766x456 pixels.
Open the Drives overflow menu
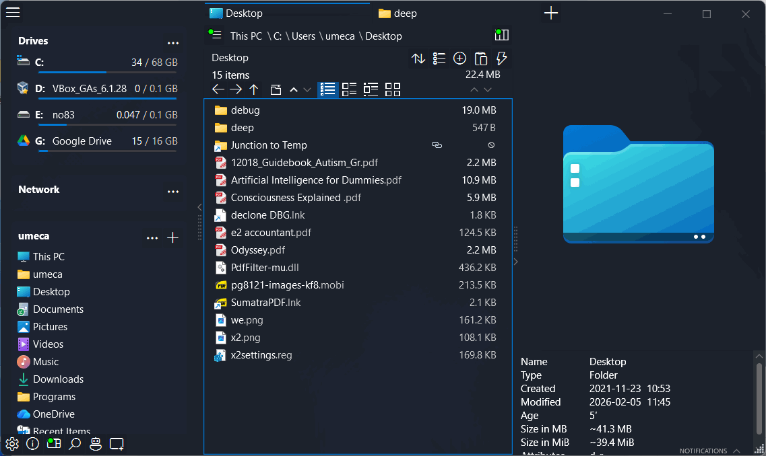point(173,42)
